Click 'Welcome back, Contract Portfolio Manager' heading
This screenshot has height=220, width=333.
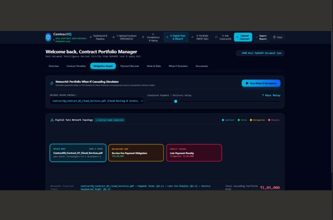point(91,52)
